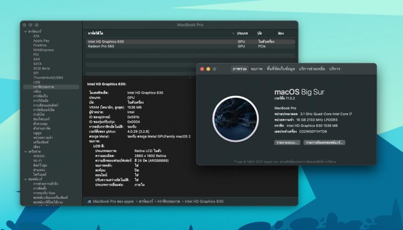
Task: Select การช่วยการเข้าถึง under the software section
Action: [45, 184]
